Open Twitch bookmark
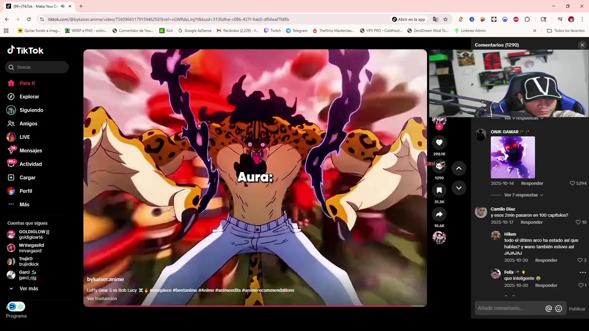 pos(272,31)
